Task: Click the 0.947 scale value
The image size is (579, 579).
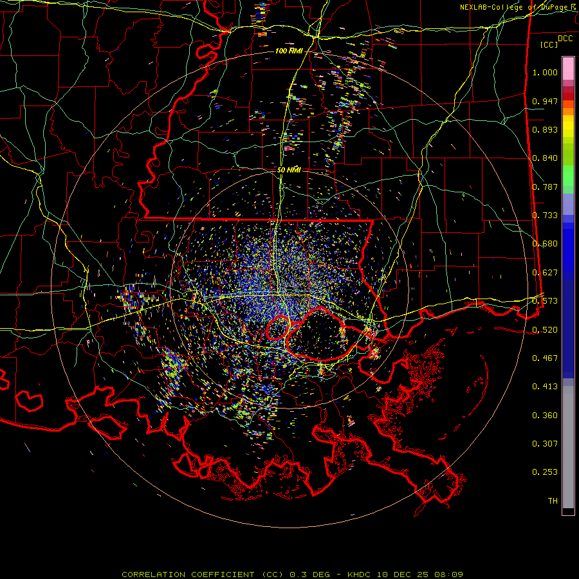Action: point(545,101)
